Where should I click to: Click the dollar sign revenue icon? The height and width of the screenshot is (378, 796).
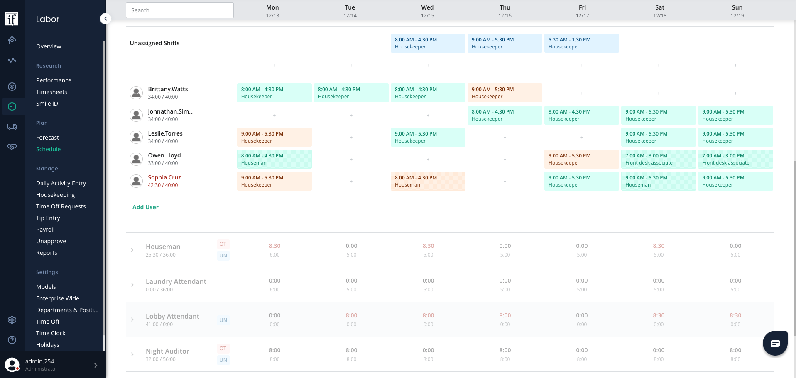click(x=12, y=87)
